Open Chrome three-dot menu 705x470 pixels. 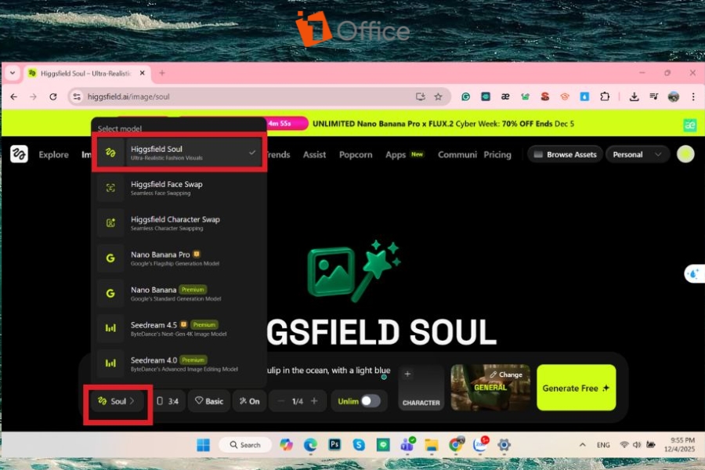click(693, 96)
